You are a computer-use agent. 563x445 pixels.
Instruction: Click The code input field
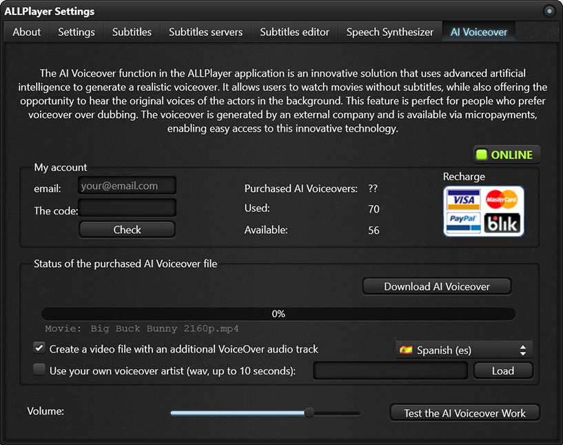point(127,208)
